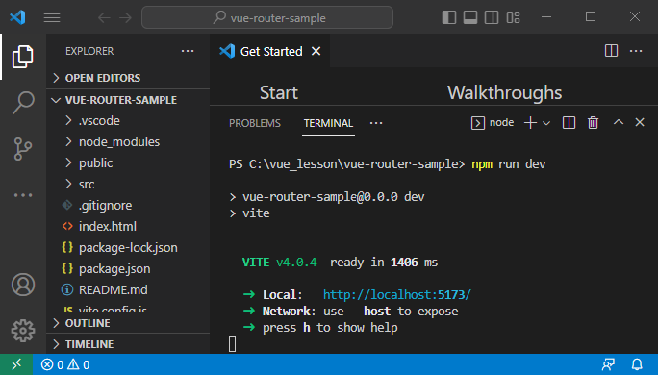Show more panel tabs ellipsis
This screenshot has width=658, height=375.
pyautogui.click(x=376, y=123)
